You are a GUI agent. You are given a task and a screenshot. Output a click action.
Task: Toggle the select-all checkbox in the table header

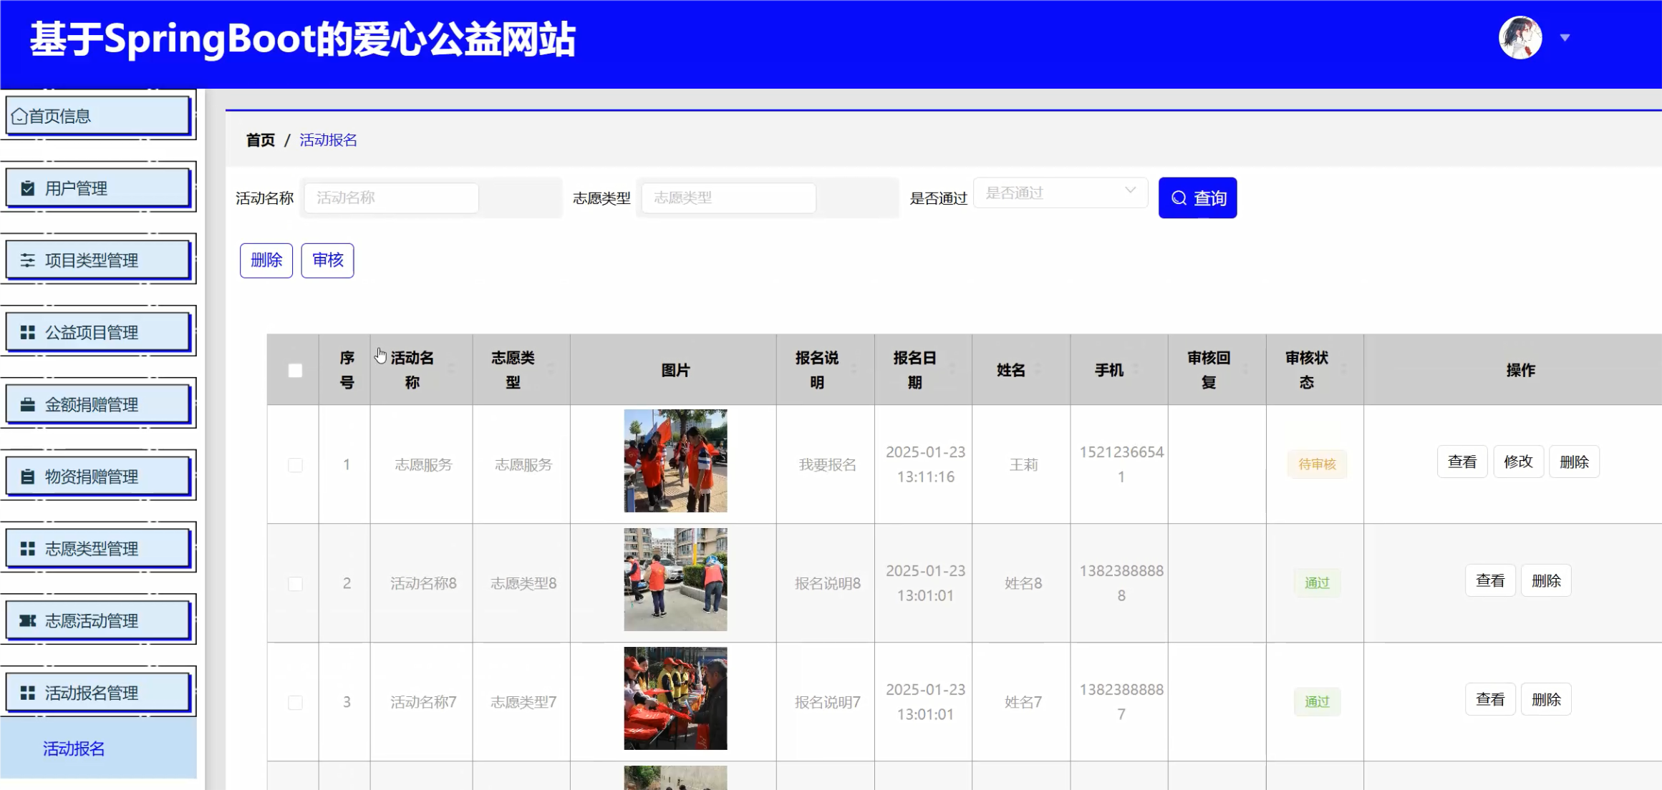tap(295, 371)
